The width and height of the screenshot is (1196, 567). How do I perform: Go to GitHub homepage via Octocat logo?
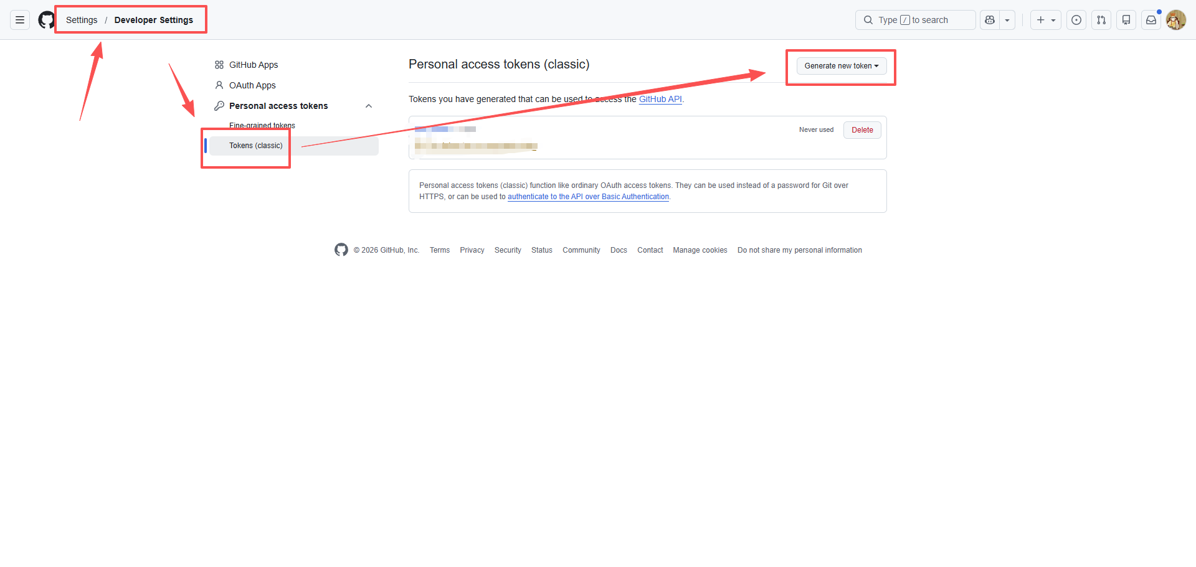pyautogui.click(x=47, y=20)
